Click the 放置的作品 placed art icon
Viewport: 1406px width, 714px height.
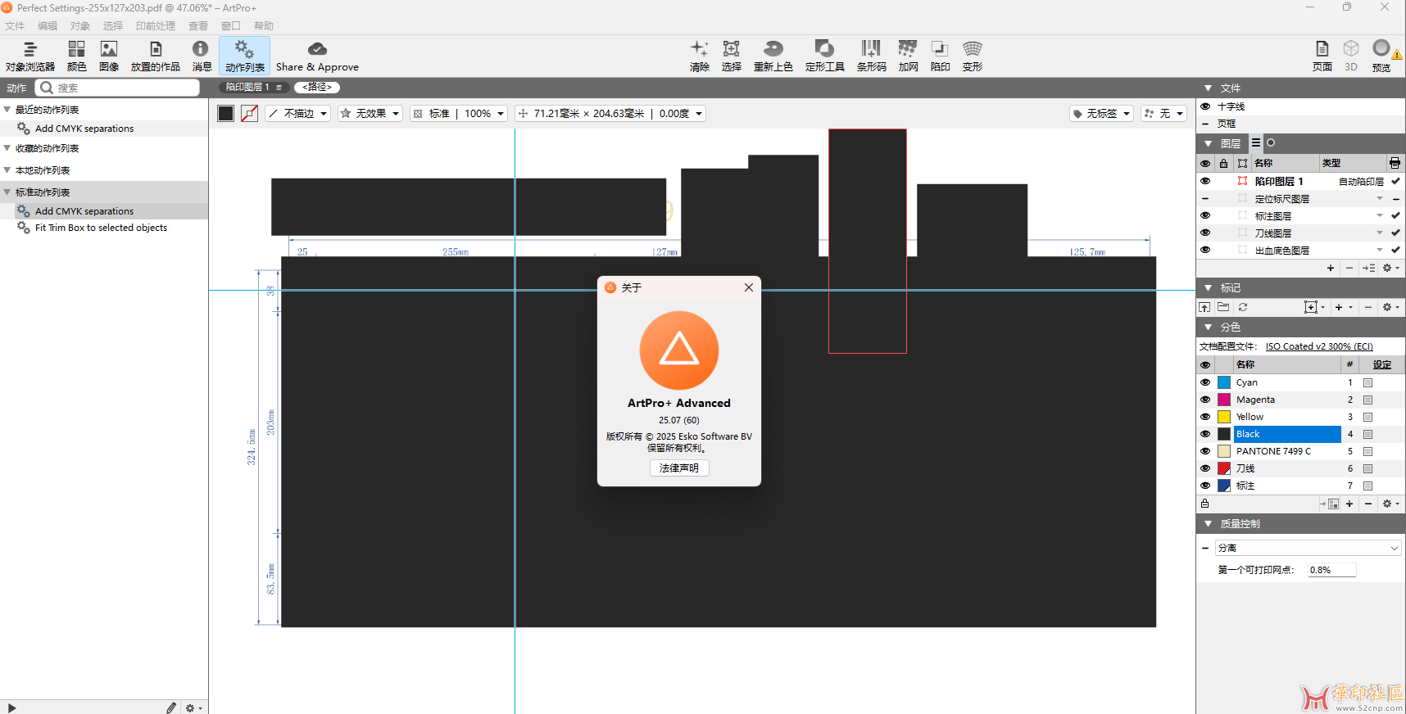(156, 56)
